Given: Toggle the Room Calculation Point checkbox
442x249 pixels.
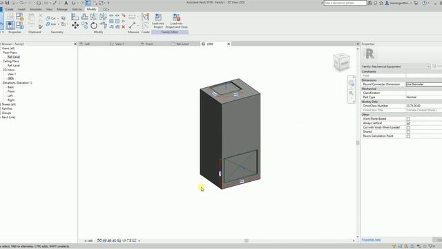Looking at the screenshot, I should (408, 136).
